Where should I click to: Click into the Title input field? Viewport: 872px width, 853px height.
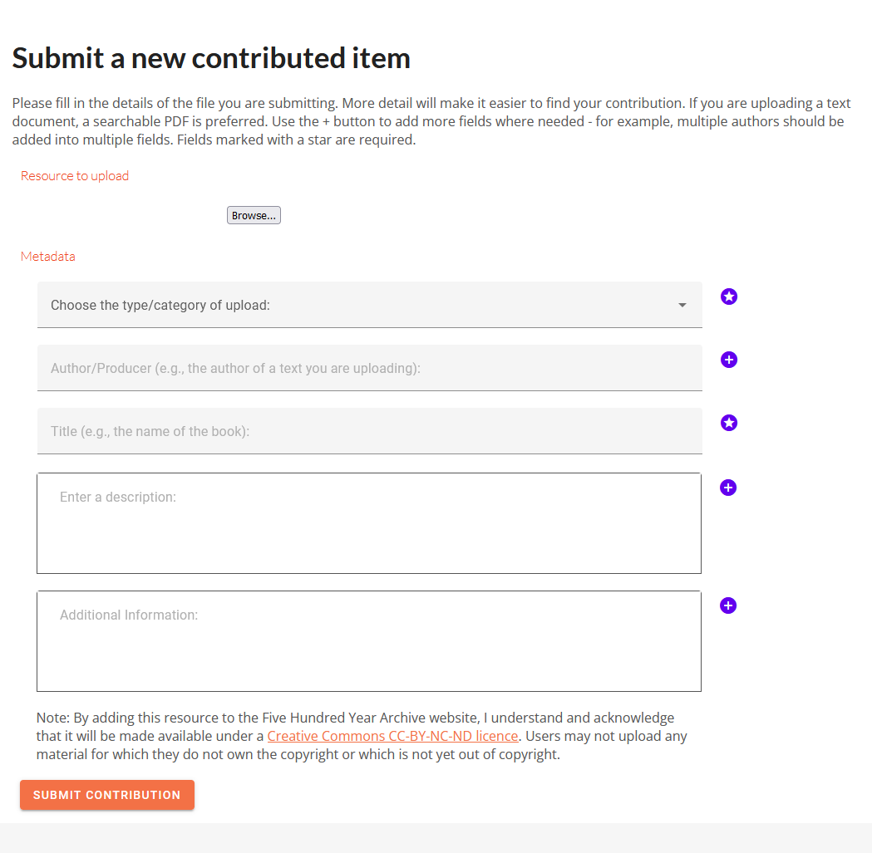click(369, 431)
